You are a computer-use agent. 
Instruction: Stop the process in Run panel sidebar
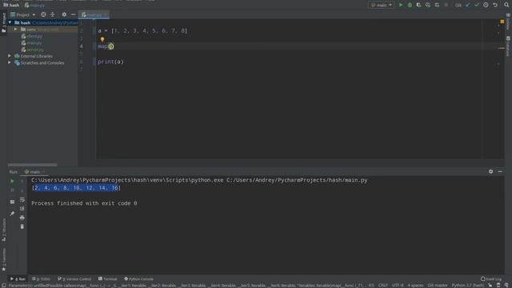click(x=12, y=190)
